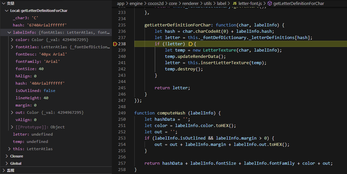Collapse the labelInfo object
The height and width of the screenshot is (174, 347).
point(9,32)
